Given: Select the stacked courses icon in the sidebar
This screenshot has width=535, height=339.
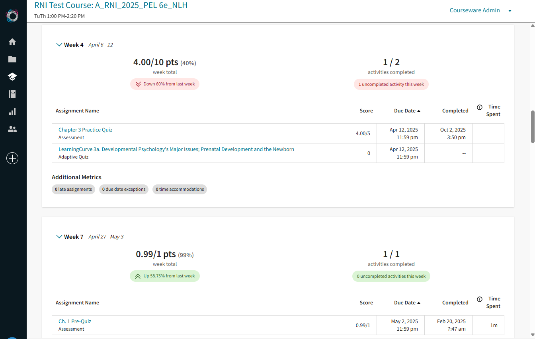Looking at the screenshot, I should [x=12, y=77].
